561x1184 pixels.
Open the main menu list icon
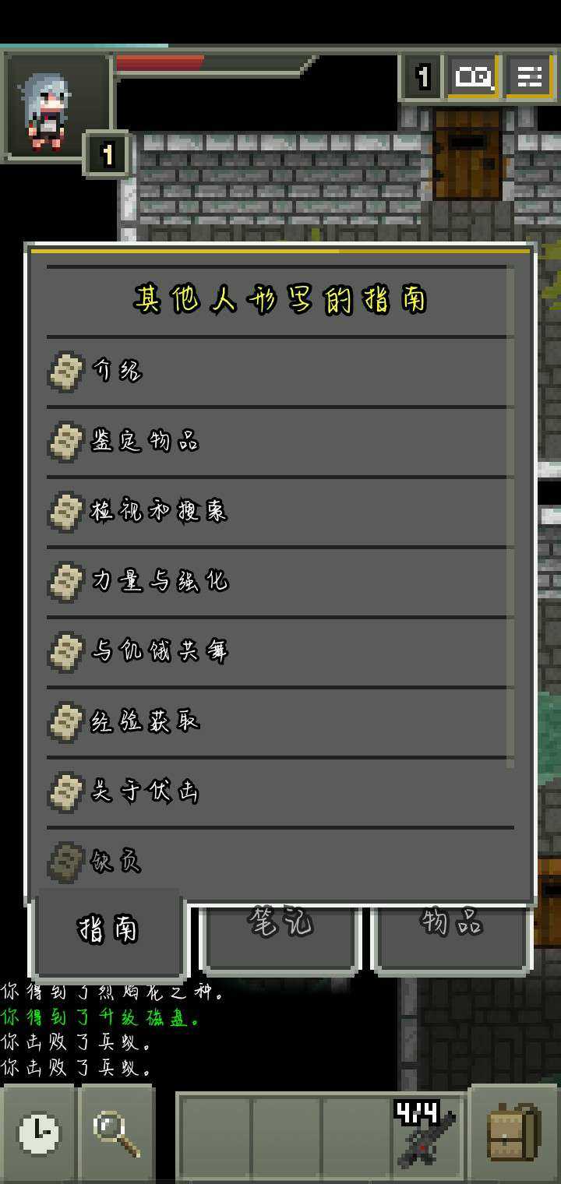pyautogui.click(x=530, y=76)
